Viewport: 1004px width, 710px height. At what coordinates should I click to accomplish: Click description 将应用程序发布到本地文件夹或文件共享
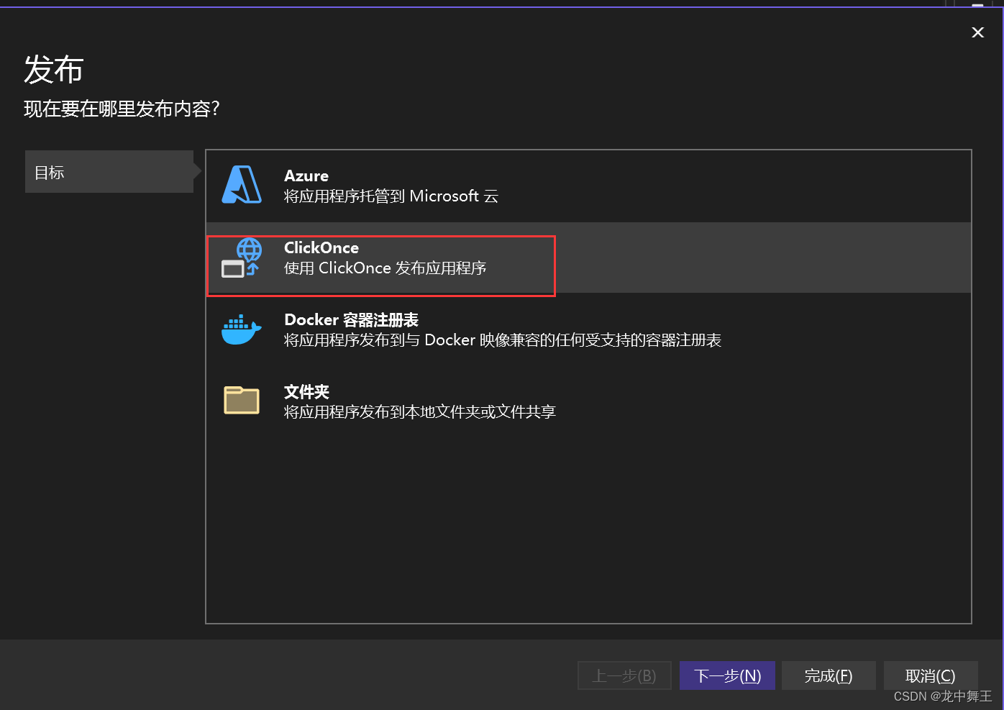(x=420, y=411)
